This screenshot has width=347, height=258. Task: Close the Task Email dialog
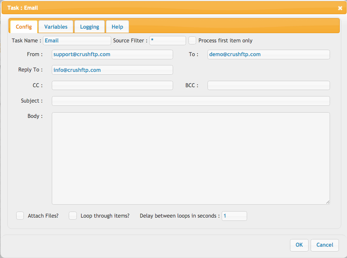point(340,8)
